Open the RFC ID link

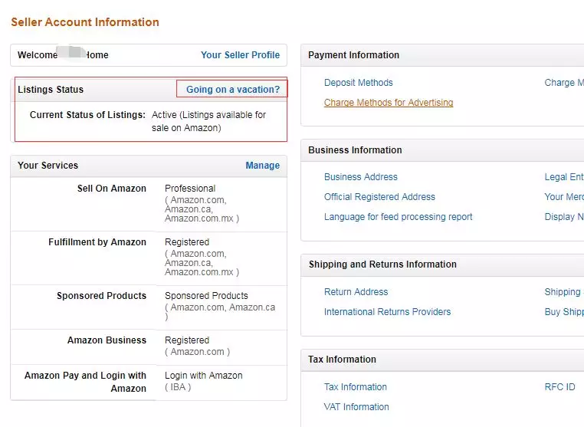[x=559, y=387]
